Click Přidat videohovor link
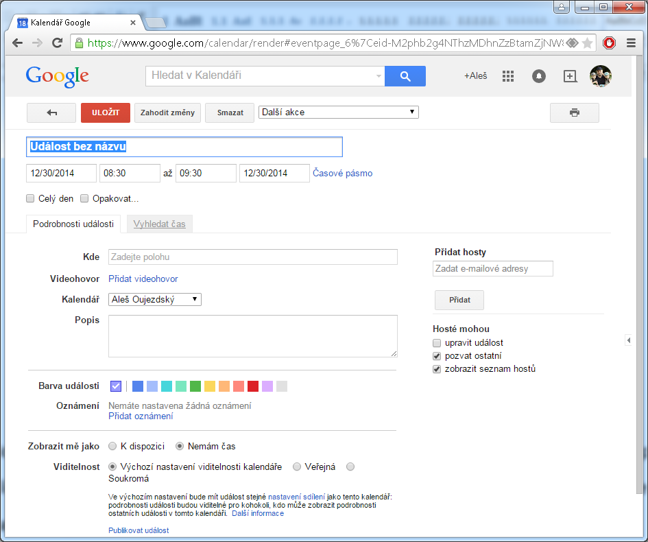Viewport: 648px width, 542px height. 143,279
